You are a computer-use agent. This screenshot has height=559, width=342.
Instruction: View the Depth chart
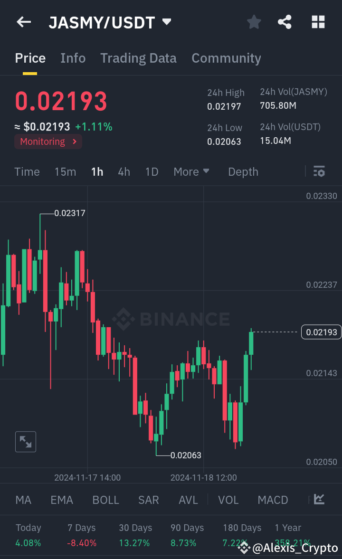[x=243, y=171]
